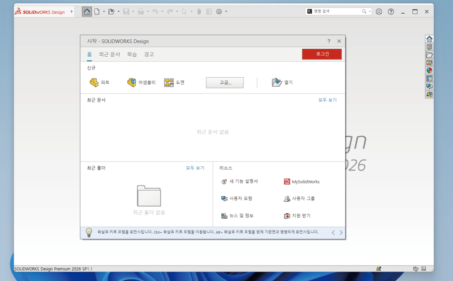Open the bottom task pane tab icon
The image size is (453, 281).
(x=429, y=94)
